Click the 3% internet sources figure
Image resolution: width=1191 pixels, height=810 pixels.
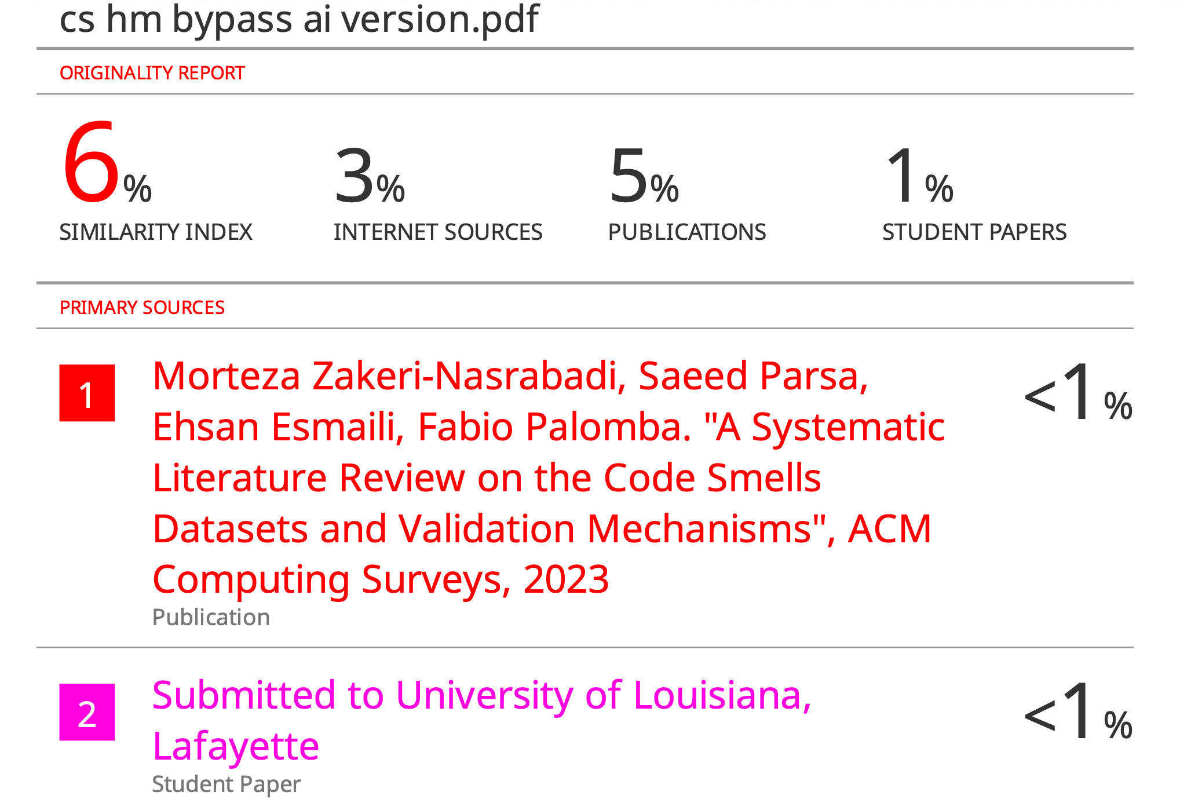pos(369,177)
